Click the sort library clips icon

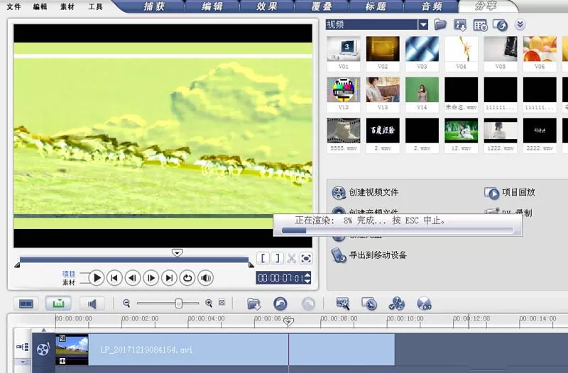pos(460,25)
